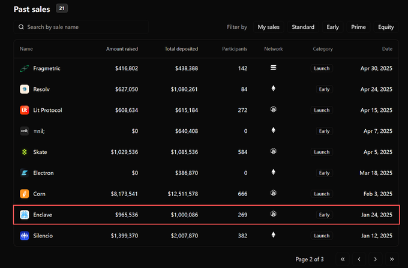Click the Ethereum network icon in Electron row
408x268 pixels.
(x=273, y=172)
